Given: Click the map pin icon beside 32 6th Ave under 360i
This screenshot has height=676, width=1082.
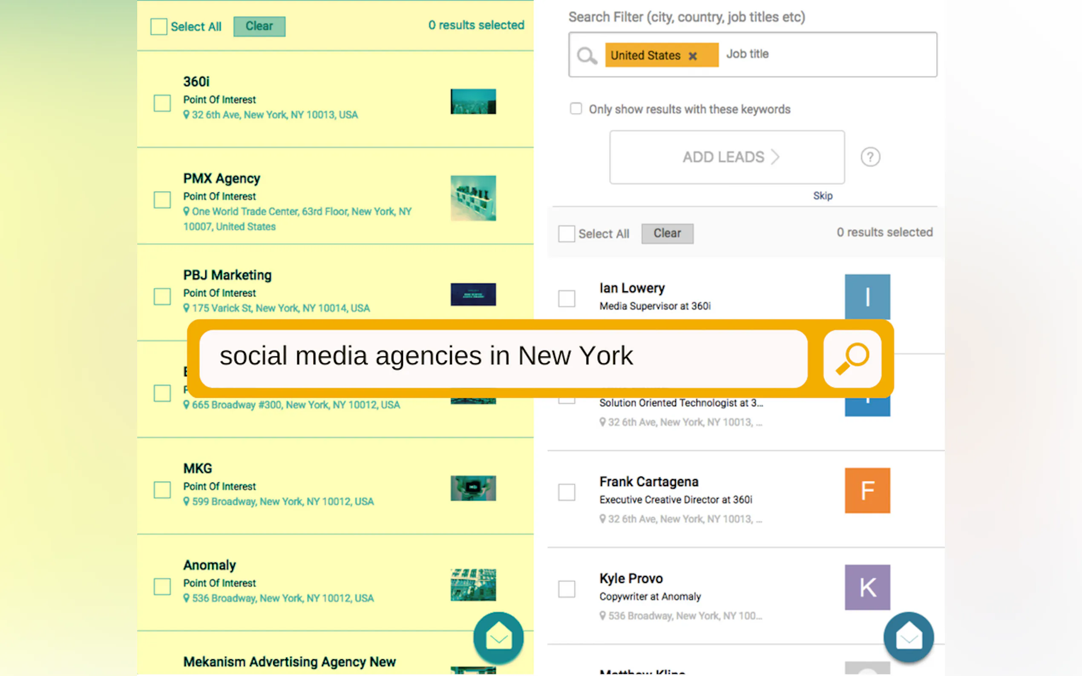Looking at the screenshot, I should point(187,115).
